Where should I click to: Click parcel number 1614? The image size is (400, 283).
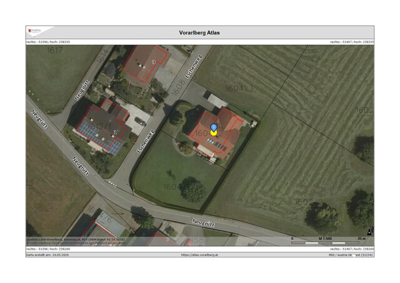click(x=102, y=56)
